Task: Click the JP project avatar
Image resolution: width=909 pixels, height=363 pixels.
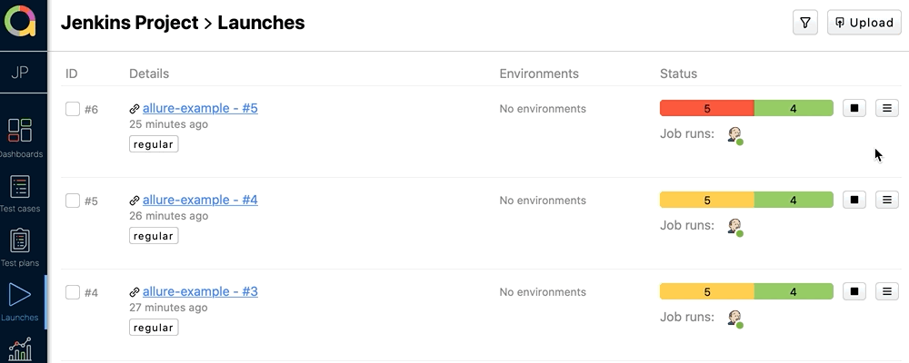Action: (x=20, y=73)
